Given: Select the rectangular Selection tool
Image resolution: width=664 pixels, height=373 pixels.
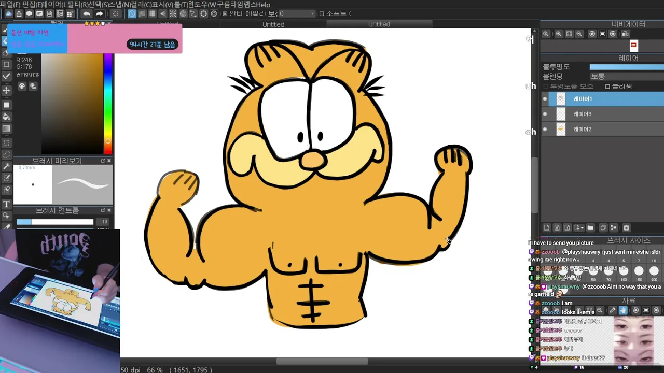Looking at the screenshot, I should tap(6, 142).
